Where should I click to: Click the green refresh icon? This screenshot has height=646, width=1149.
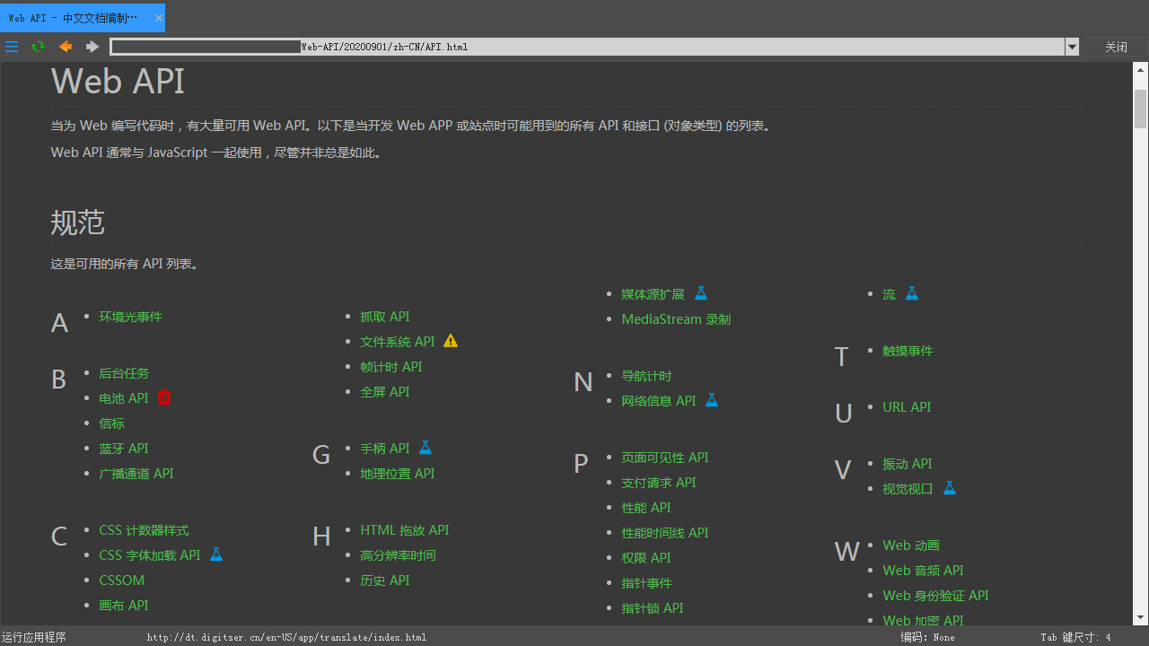38,47
